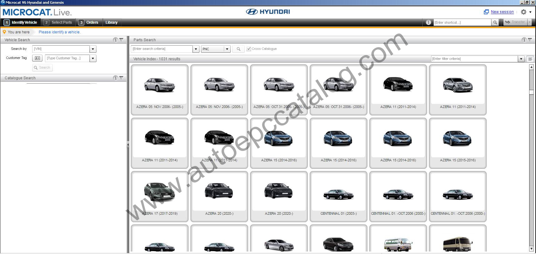Viewport: 536px width, 254px height.
Task: Toggle the Cross Catalogue checkbox
Action: (x=249, y=49)
